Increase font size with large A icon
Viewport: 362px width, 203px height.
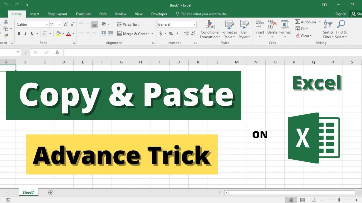click(x=66, y=25)
